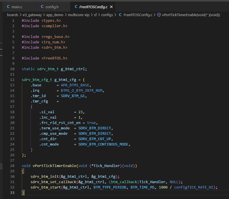Click the closing brace on line 33
This screenshot has height=199, width=229.
[23, 193]
